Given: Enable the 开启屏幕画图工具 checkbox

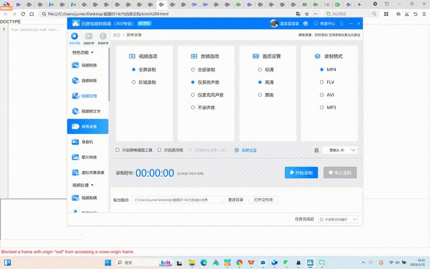Looking at the screenshot, I should pyautogui.click(x=118, y=150).
